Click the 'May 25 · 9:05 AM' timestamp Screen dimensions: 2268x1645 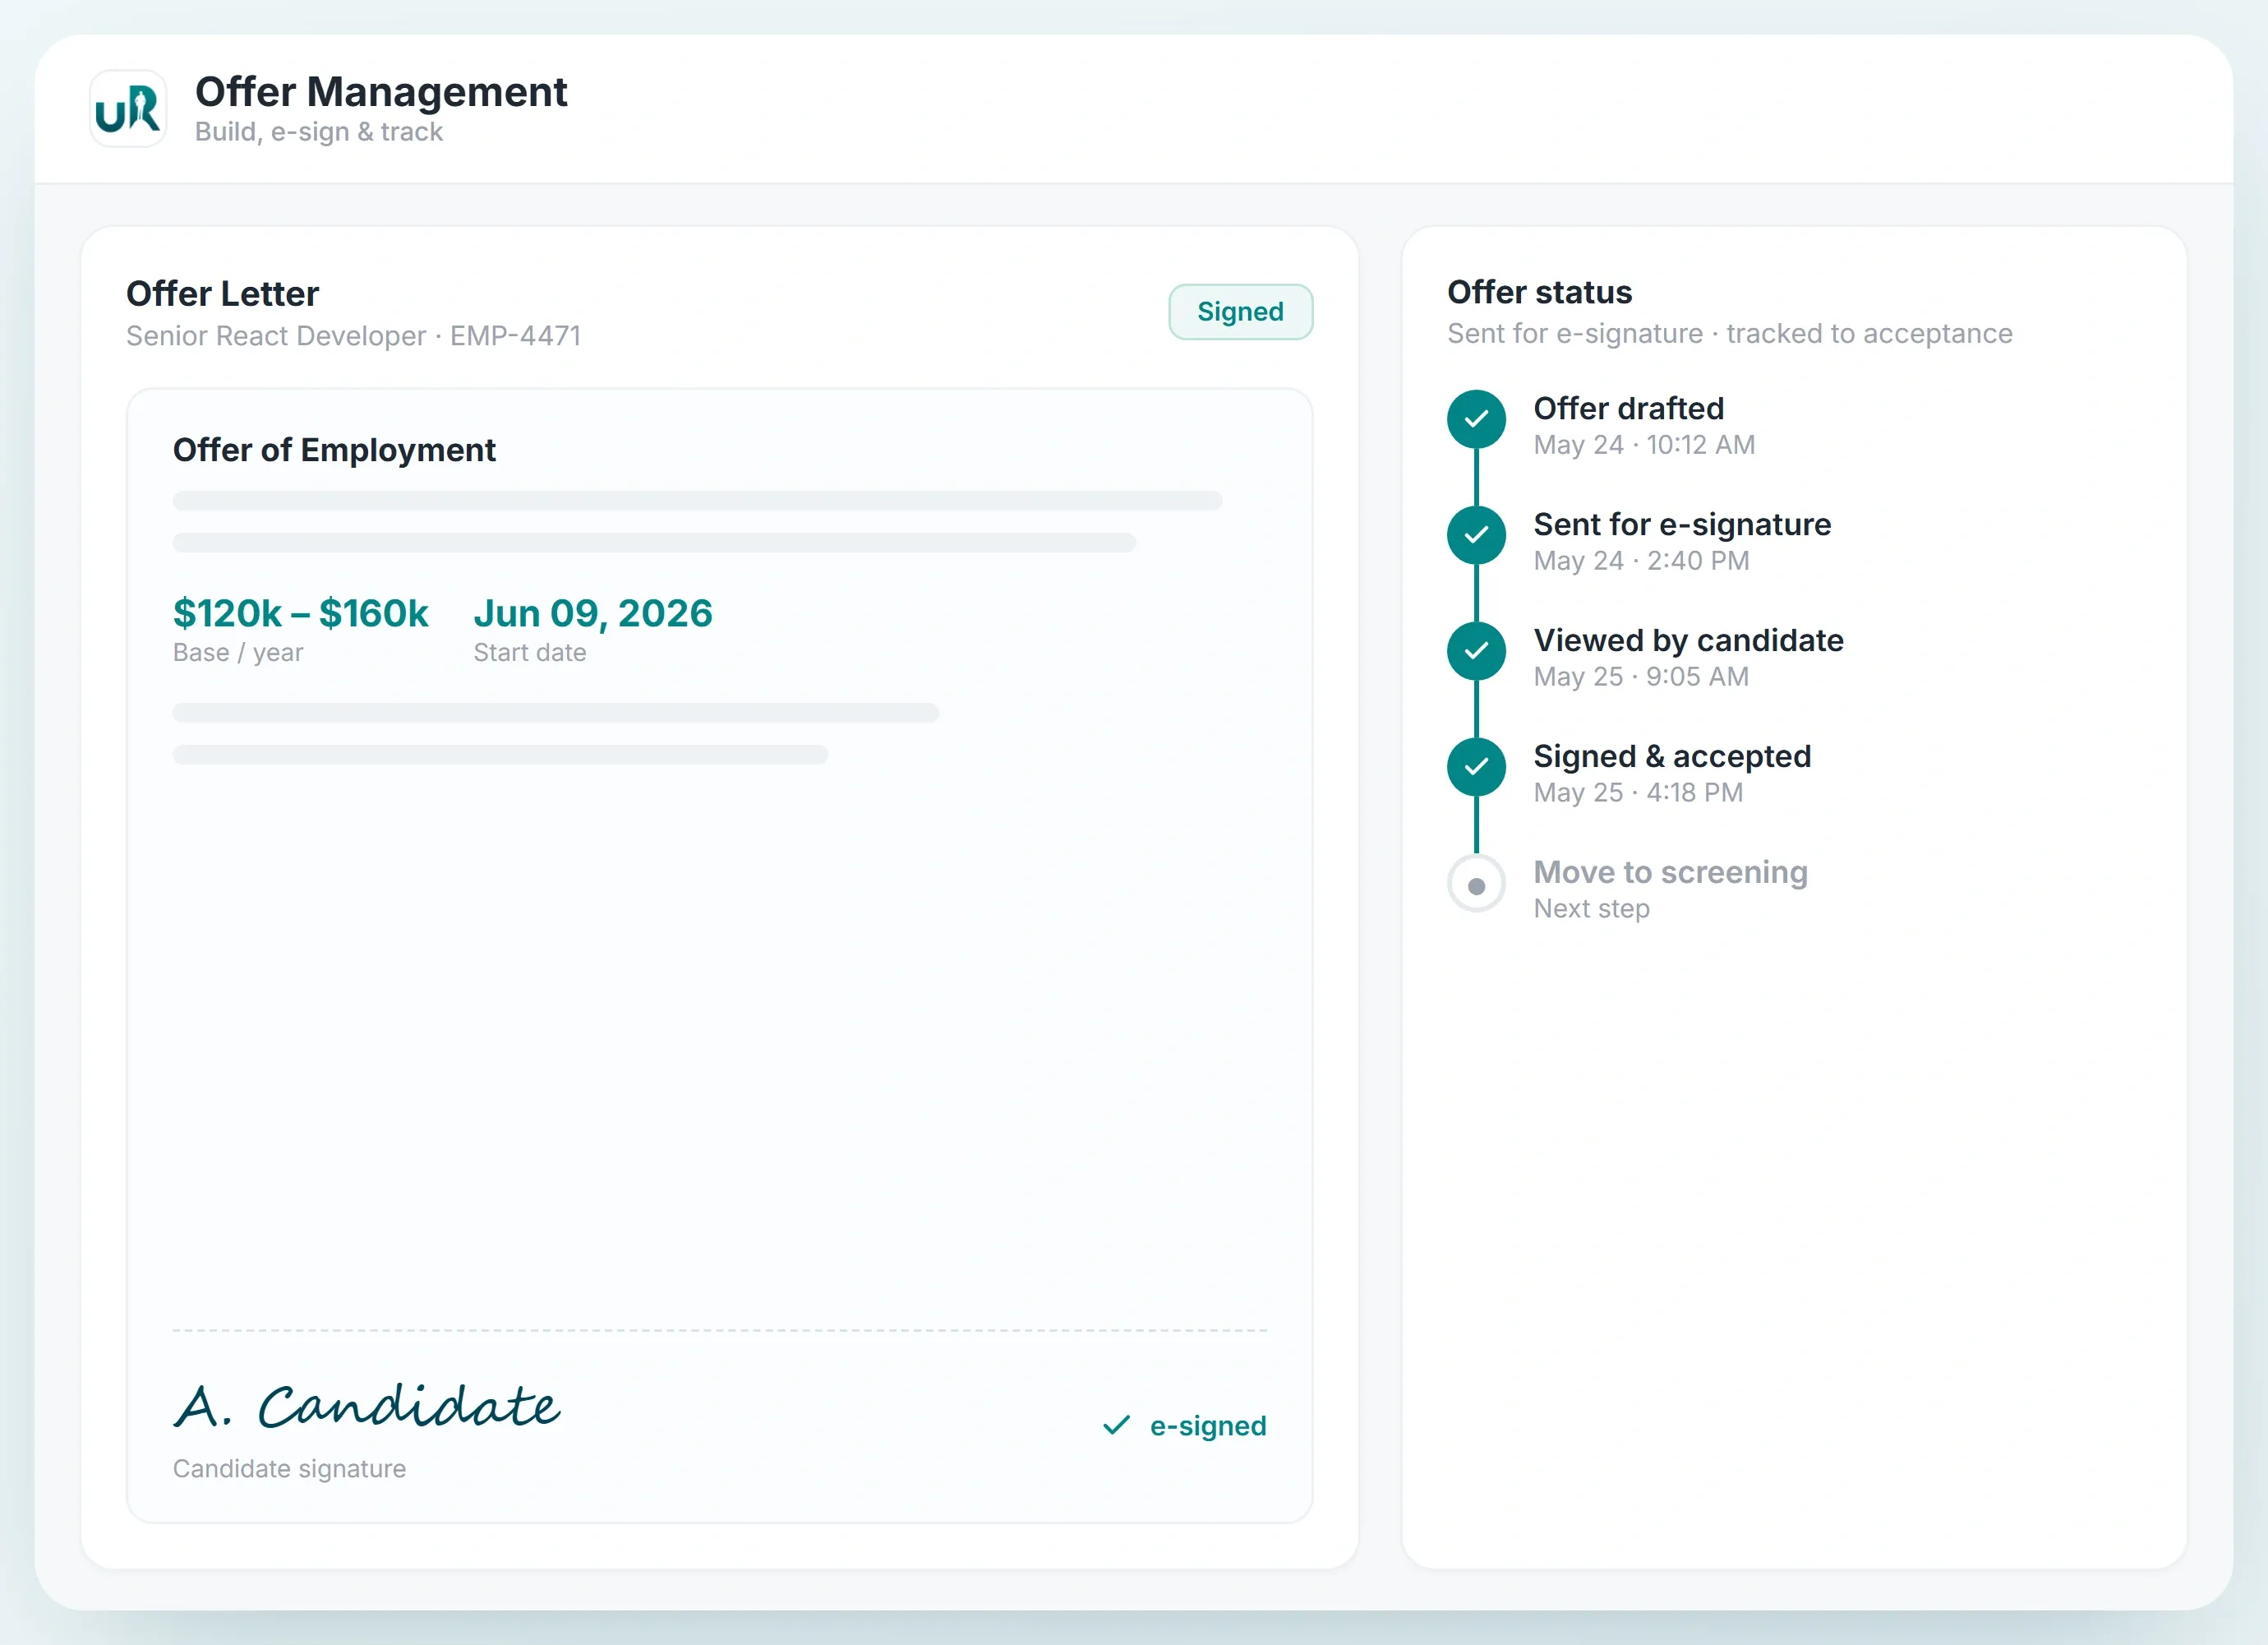[x=1641, y=677]
